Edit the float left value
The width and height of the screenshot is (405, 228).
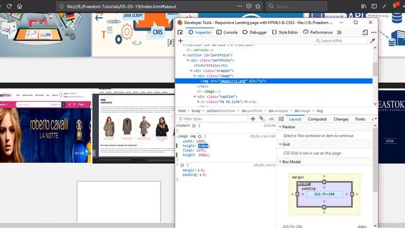(x=199, y=150)
